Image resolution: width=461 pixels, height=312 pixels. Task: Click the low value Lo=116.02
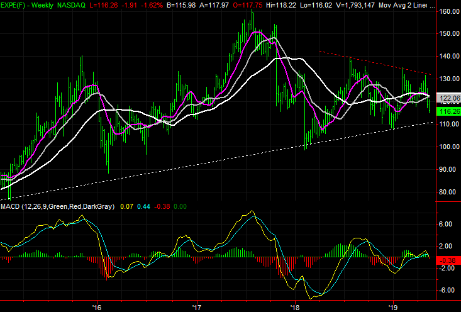click(x=317, y=5)
